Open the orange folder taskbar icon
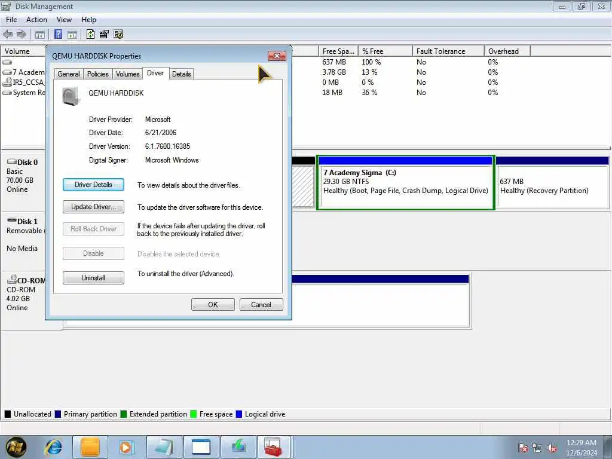The width and height of the screenshot is (612, 459). coord(90,447)
